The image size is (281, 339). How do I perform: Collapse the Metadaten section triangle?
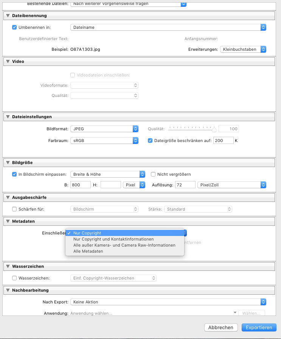(8, 221)
